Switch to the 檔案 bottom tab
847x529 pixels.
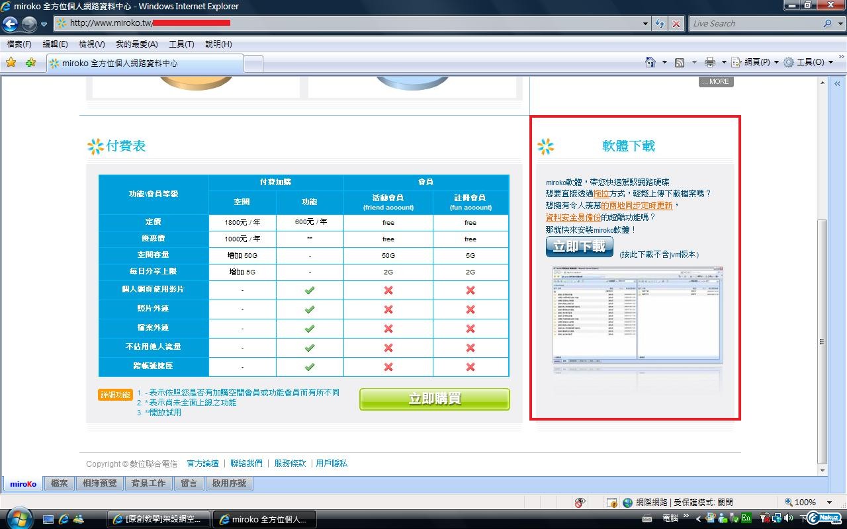point(60,484)
